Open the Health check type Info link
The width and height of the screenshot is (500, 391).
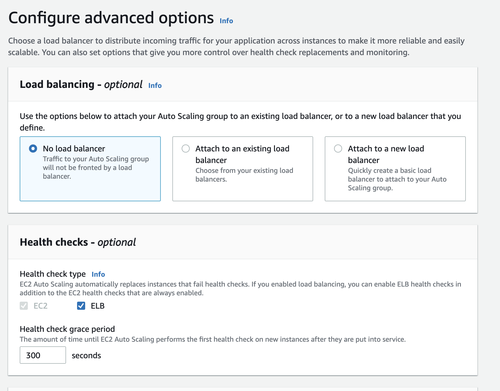(98, 274)
